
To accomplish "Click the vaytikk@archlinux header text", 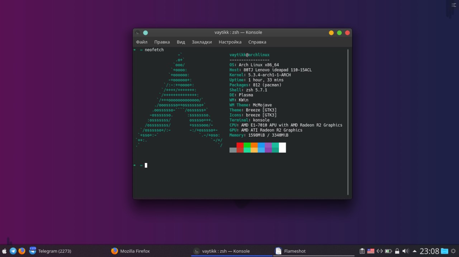I will click(250, 55).
